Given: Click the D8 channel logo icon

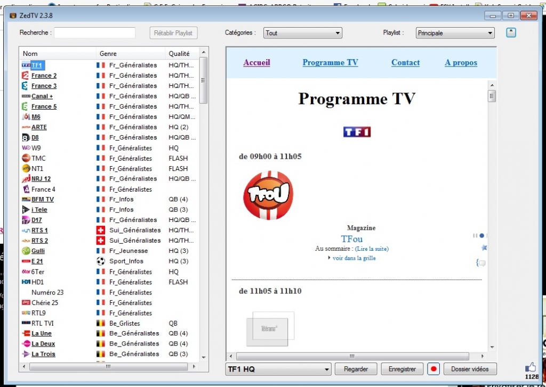Looking at the screenshot, I should pyautogui.click(x=26, y=138).
